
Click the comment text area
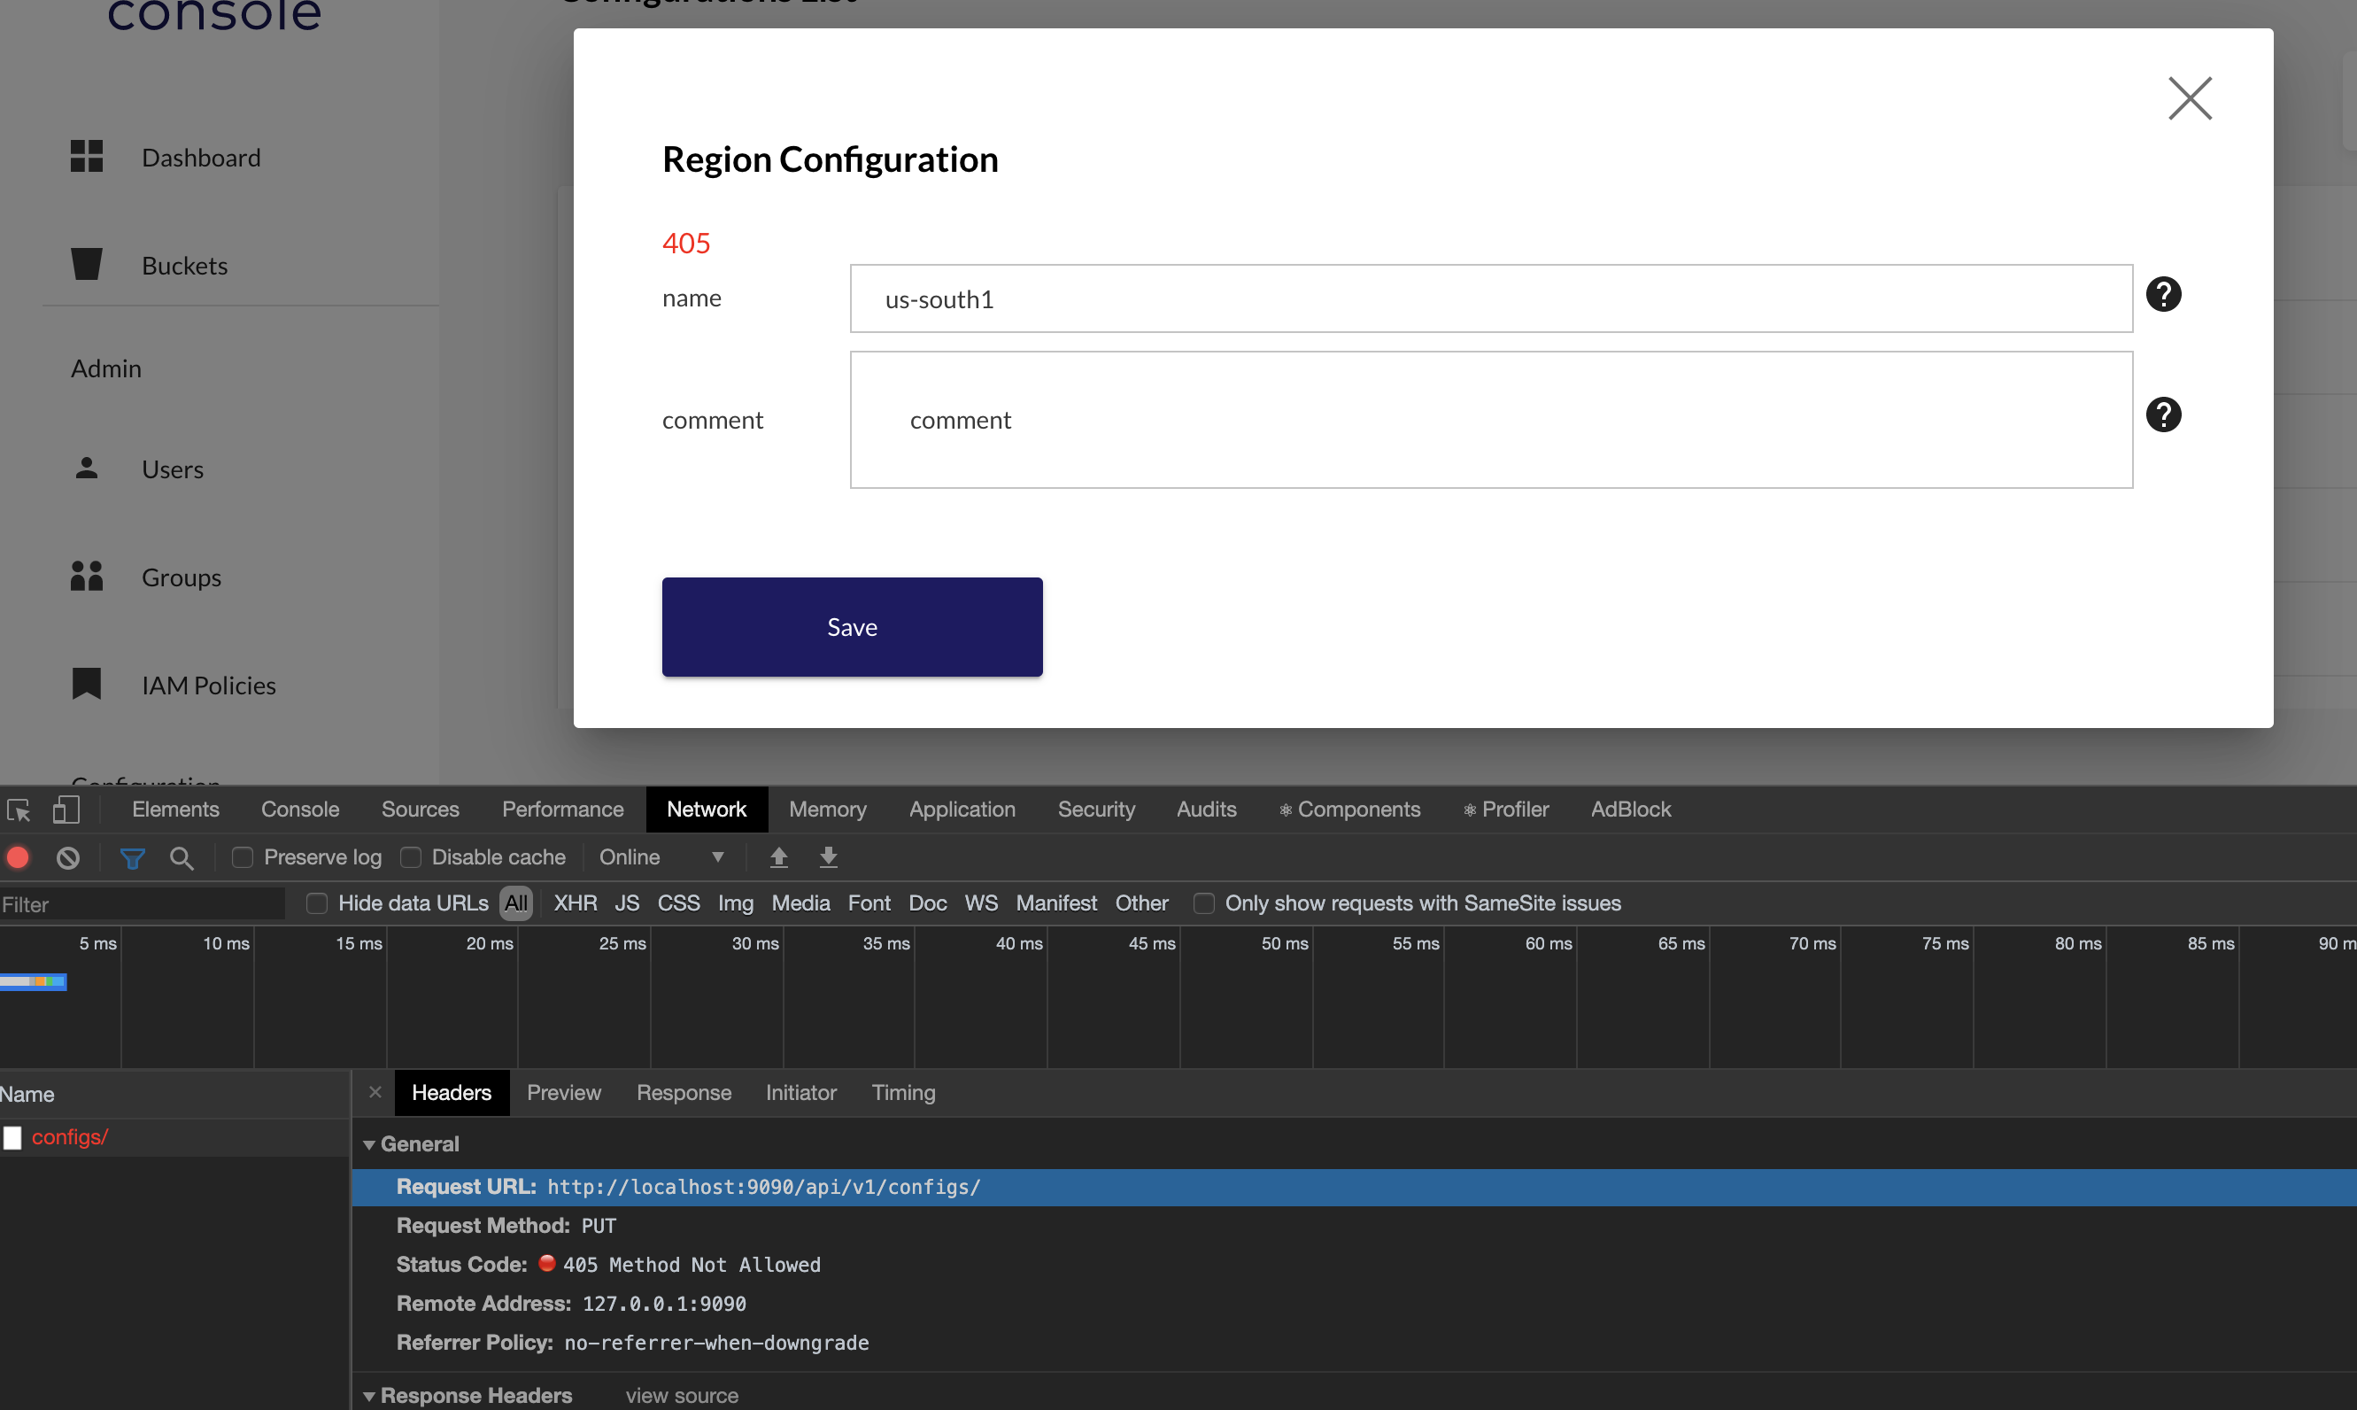click(1491, 420)
